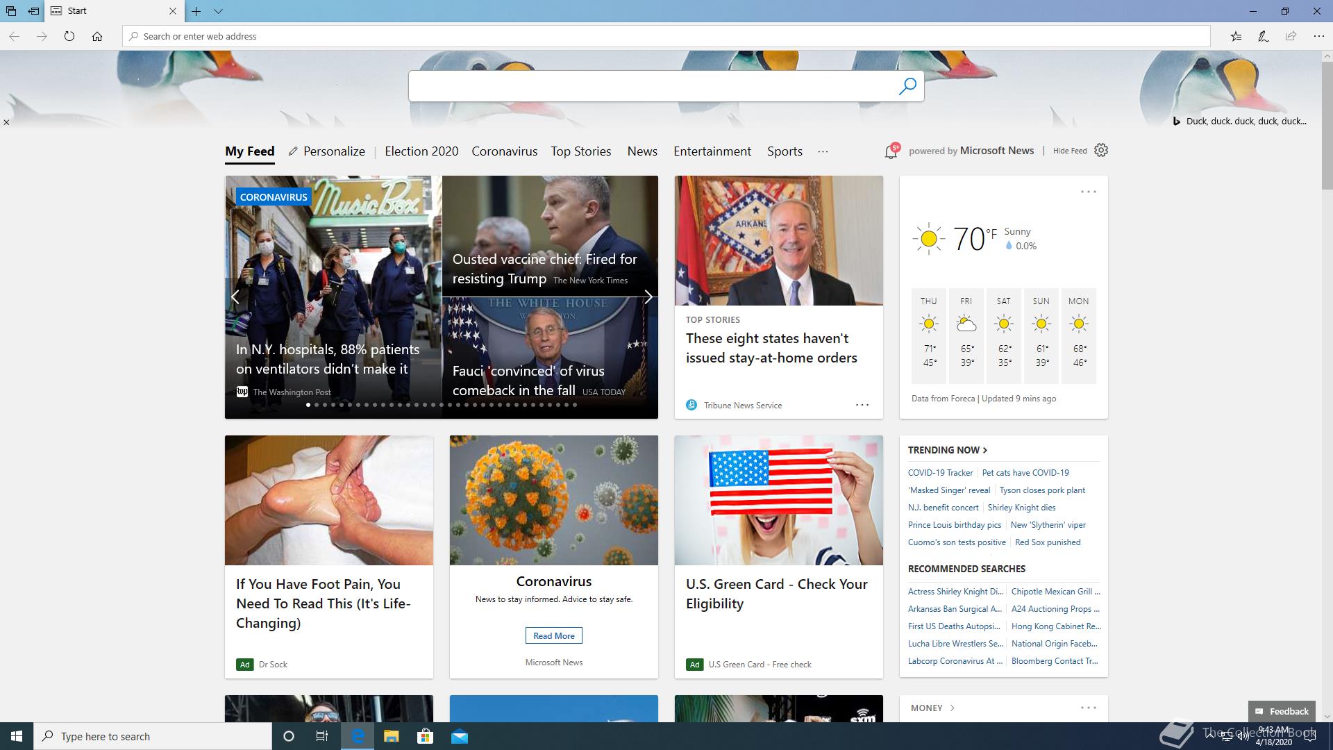Expand Money section chevron
Screen dimensions: 1333x750
pyautogui.click(x=952, y=708)
